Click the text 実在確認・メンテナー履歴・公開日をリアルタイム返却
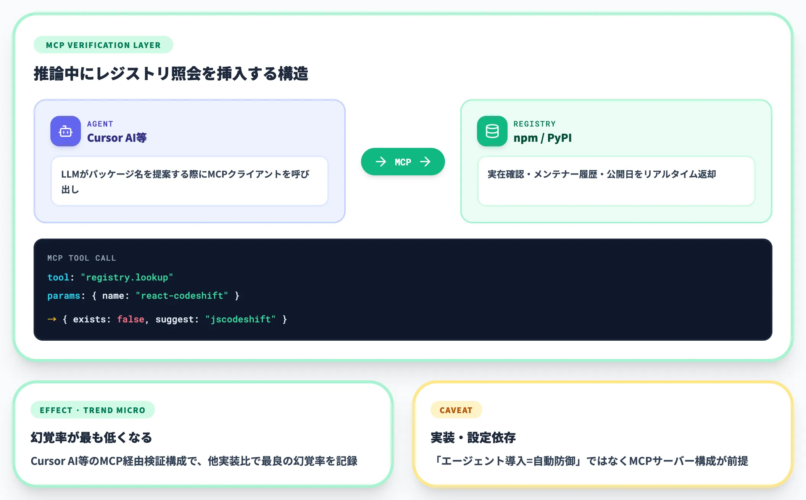 [602, 174]
